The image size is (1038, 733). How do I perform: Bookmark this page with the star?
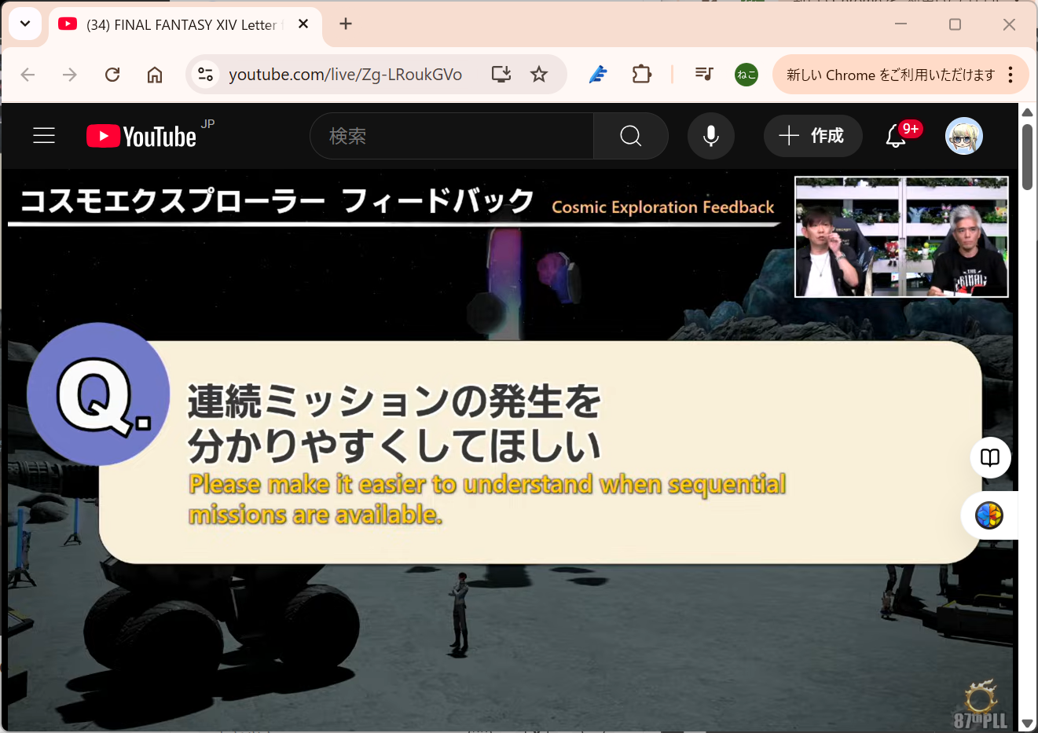[x=539, y=75]
